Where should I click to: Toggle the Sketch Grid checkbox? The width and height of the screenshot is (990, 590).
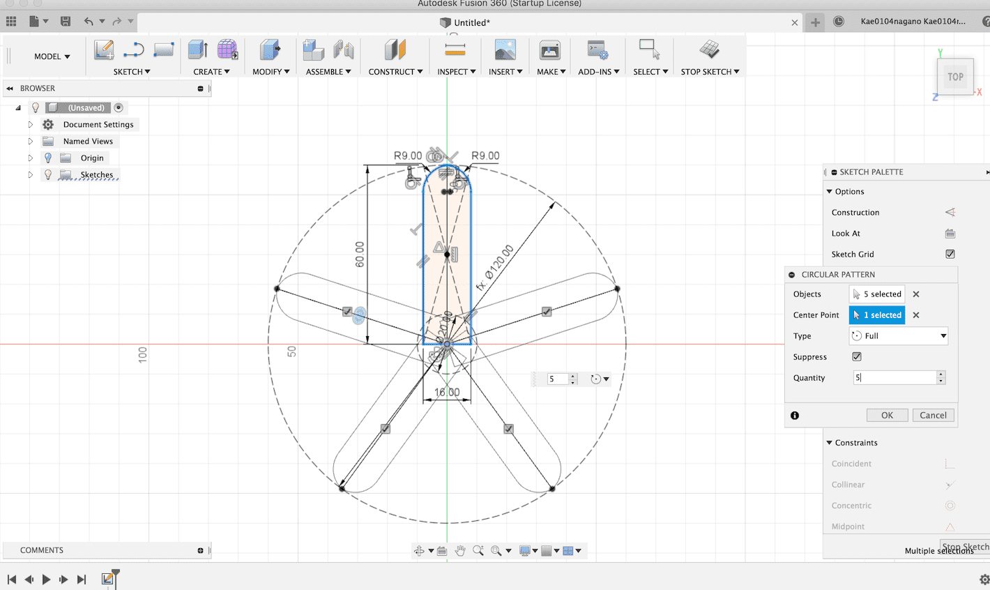click(x=950, y=255)
